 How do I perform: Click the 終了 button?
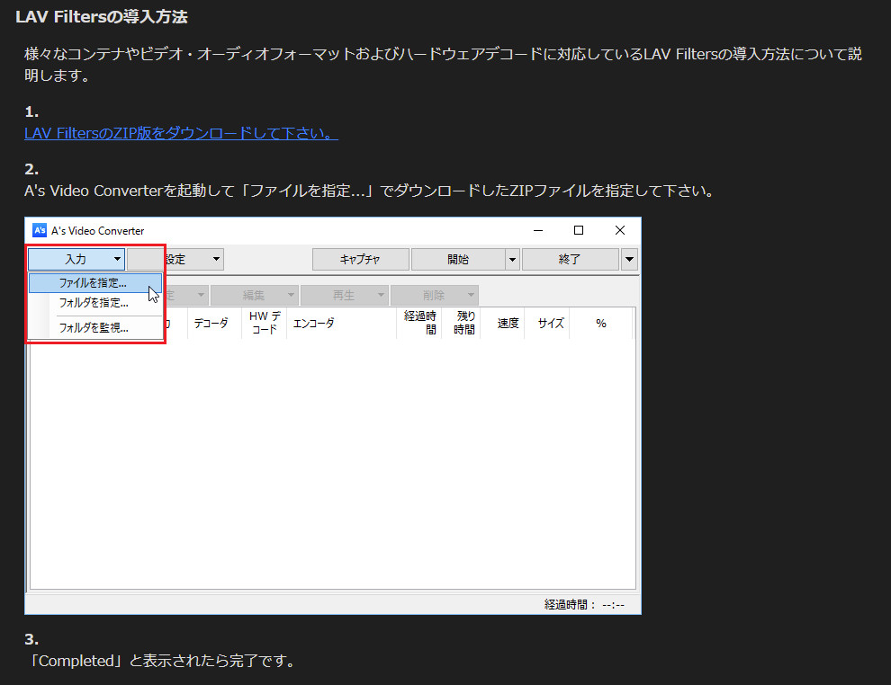click(570, 260)
